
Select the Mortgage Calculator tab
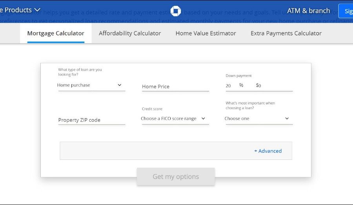point(56,33)
